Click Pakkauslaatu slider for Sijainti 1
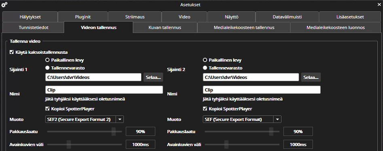 point(85,132)
